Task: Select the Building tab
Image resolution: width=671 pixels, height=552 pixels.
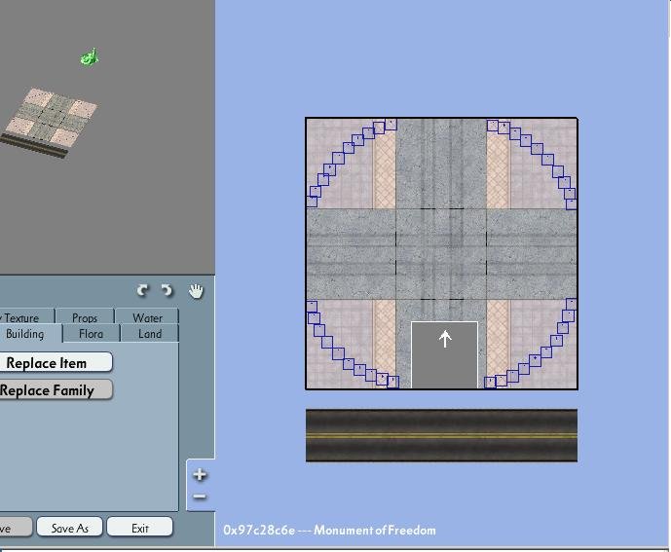Action: click(25, 334)
